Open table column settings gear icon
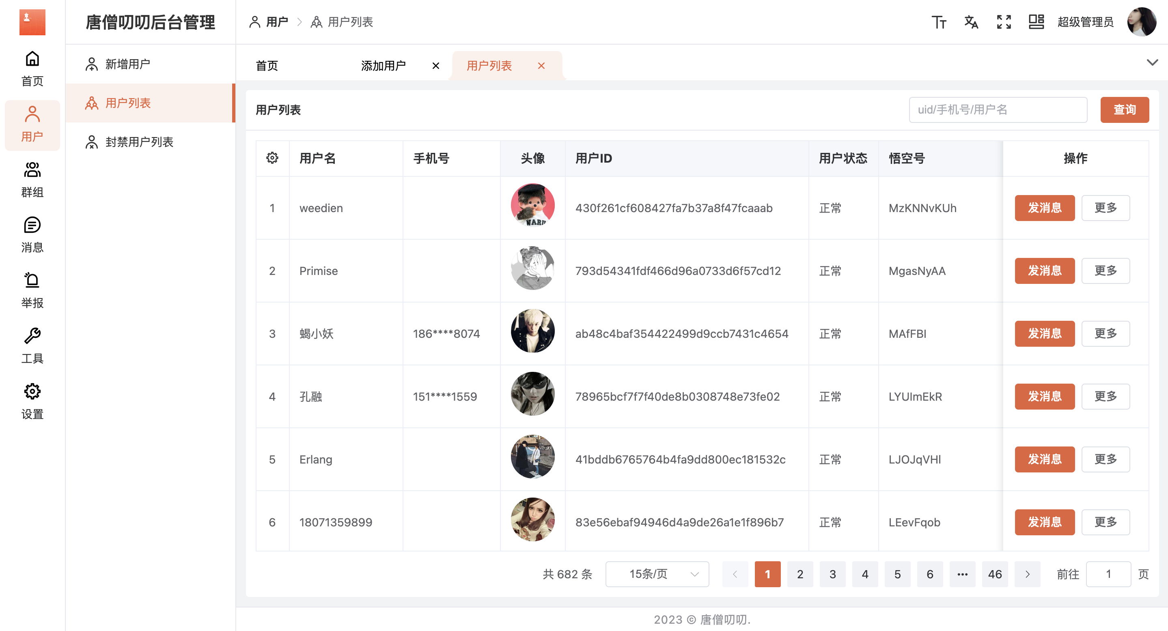This screenshot has width=1168, height=631. tap(272, 158)
